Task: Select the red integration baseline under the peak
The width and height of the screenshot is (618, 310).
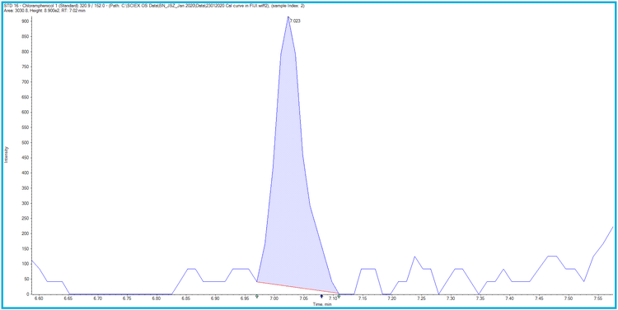Action: 297,288
